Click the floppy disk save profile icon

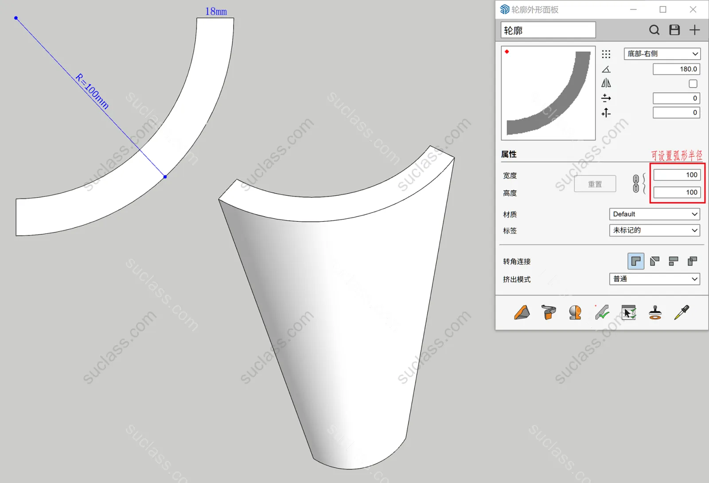click(x=674, y=30)
